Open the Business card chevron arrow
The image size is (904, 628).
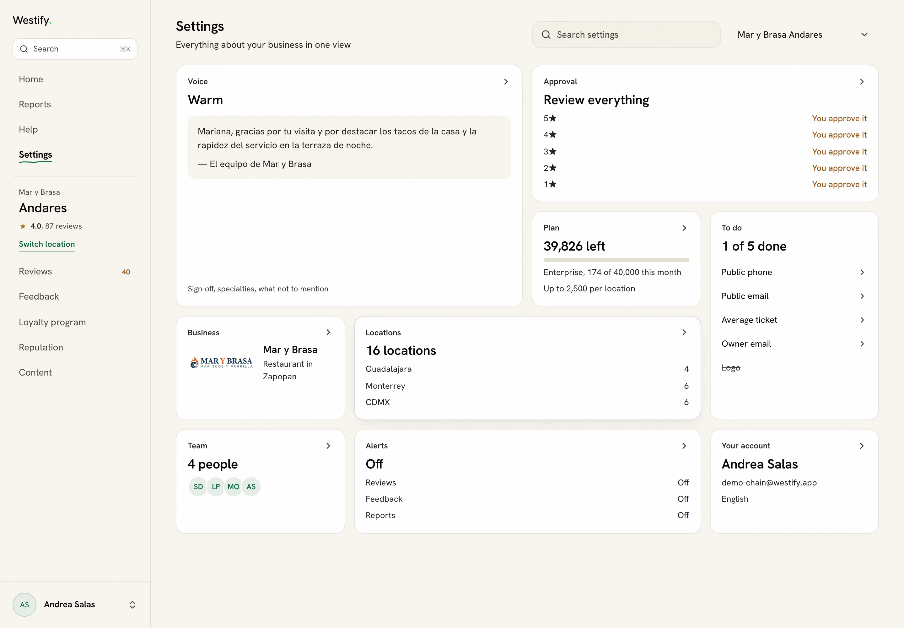(x=328, y=333)
